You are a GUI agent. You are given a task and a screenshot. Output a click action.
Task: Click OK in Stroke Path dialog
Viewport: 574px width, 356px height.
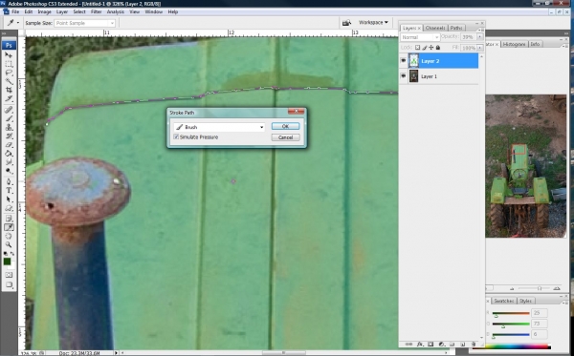[285, 126]
